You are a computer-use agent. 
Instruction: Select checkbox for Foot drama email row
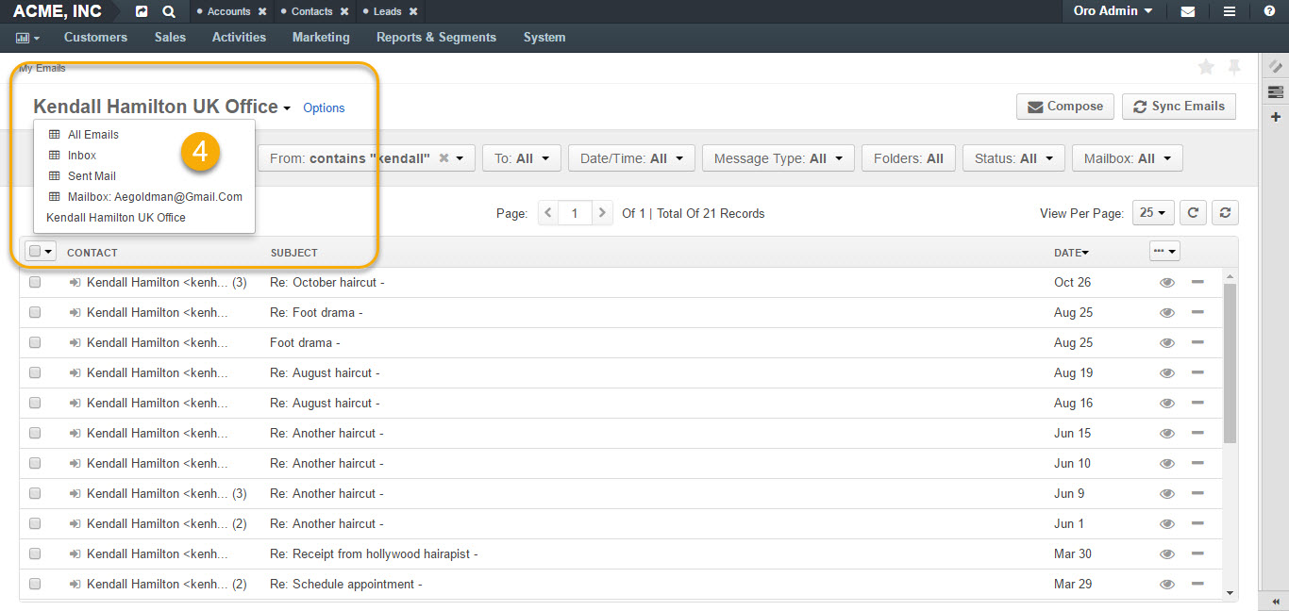(35, 342)
